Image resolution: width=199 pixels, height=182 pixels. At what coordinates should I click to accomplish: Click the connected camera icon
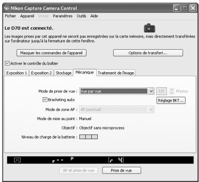pyautogui.click(x=149, y=28)
